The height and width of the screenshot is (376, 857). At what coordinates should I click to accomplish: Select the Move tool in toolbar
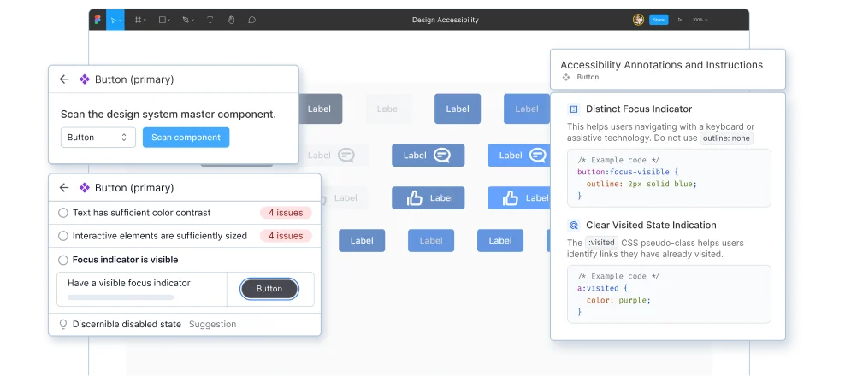coord(115,20)
